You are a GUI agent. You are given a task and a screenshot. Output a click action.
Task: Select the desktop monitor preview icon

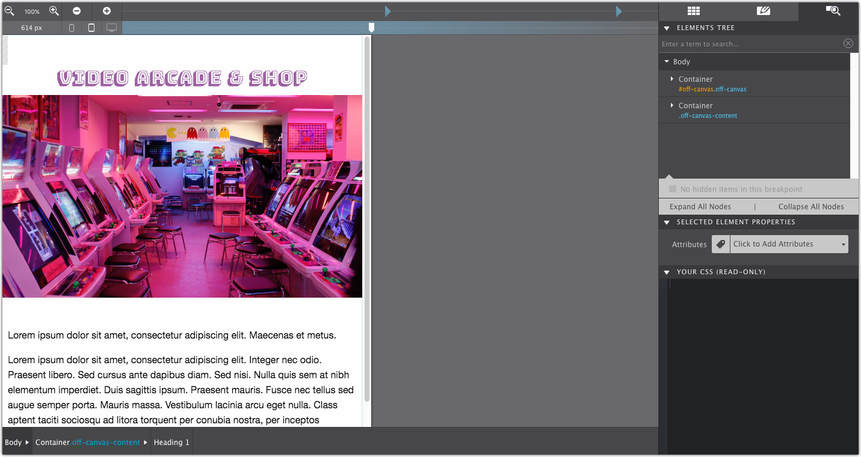pyautogui.click(x=111, y=28)
